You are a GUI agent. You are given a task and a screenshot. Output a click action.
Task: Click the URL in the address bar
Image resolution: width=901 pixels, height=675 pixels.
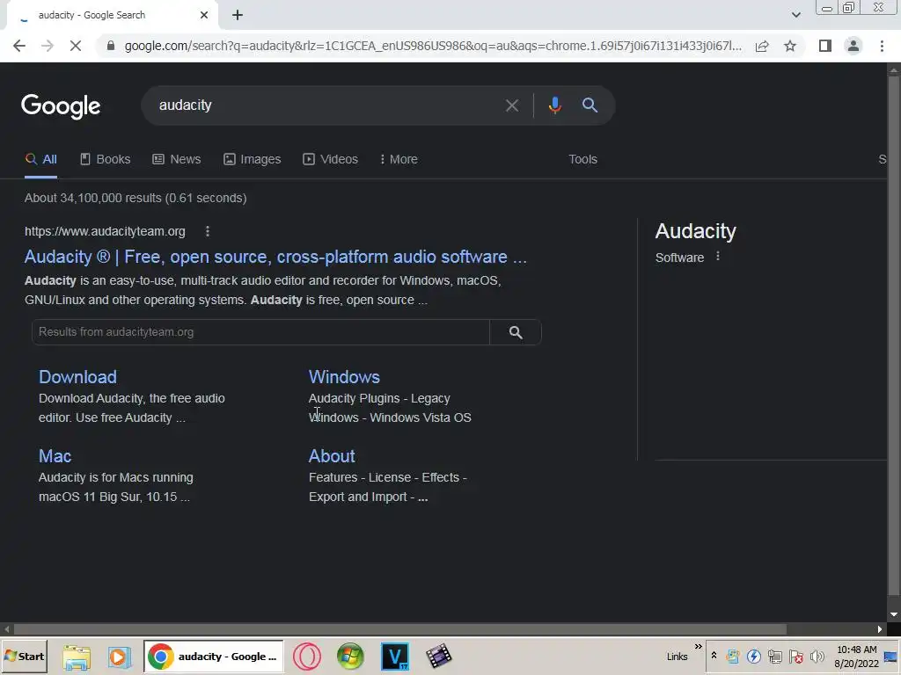(x=433, y=46)
